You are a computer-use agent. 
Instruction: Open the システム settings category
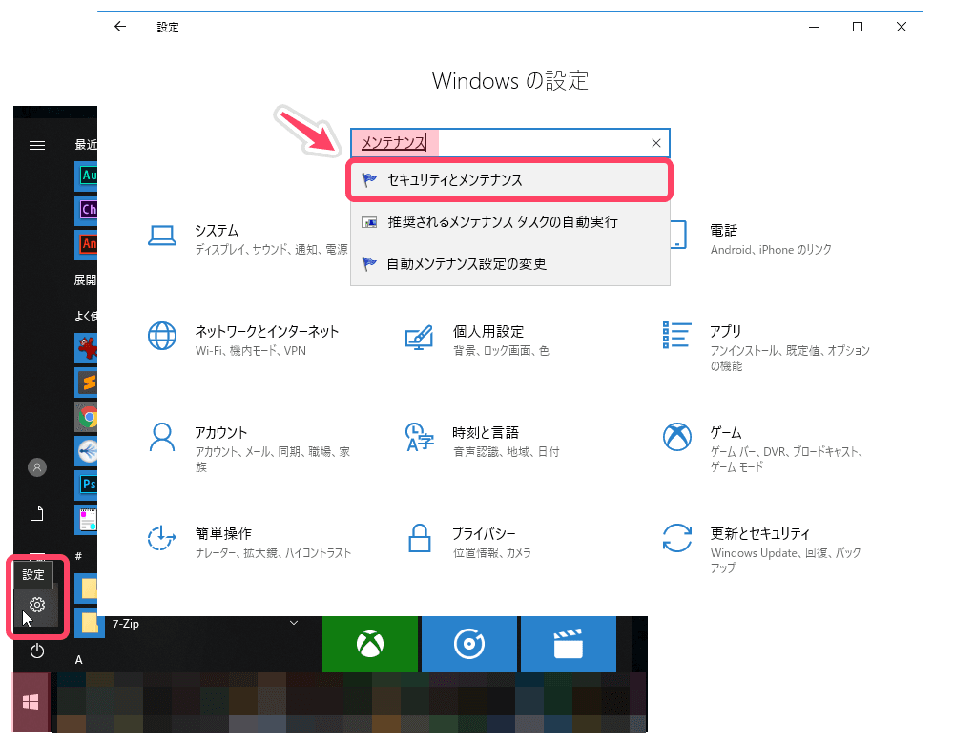pyautogui.click(x=248, y=239)
